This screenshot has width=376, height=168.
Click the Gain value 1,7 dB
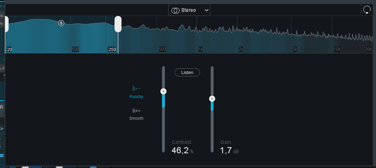pyautogui.click(x=229, y=150)
